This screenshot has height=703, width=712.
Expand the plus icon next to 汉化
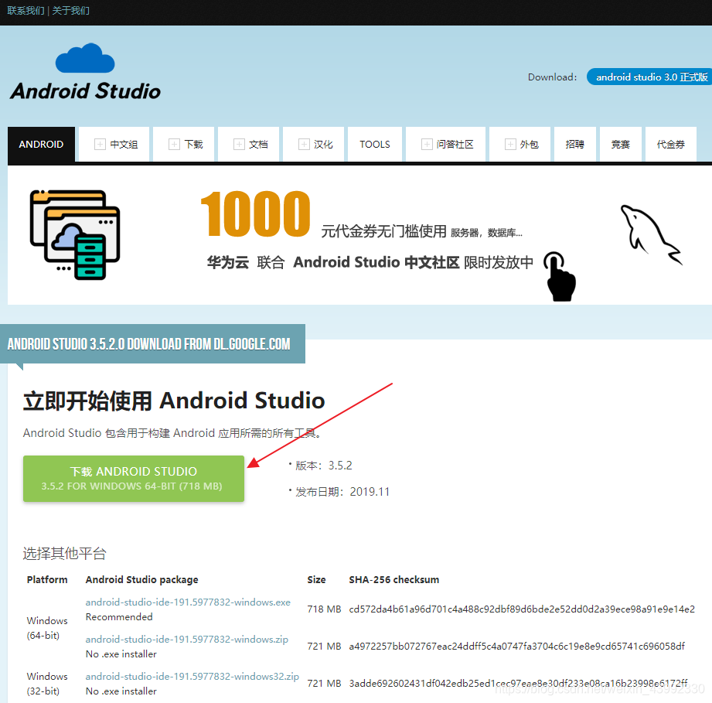pos(305,144)
